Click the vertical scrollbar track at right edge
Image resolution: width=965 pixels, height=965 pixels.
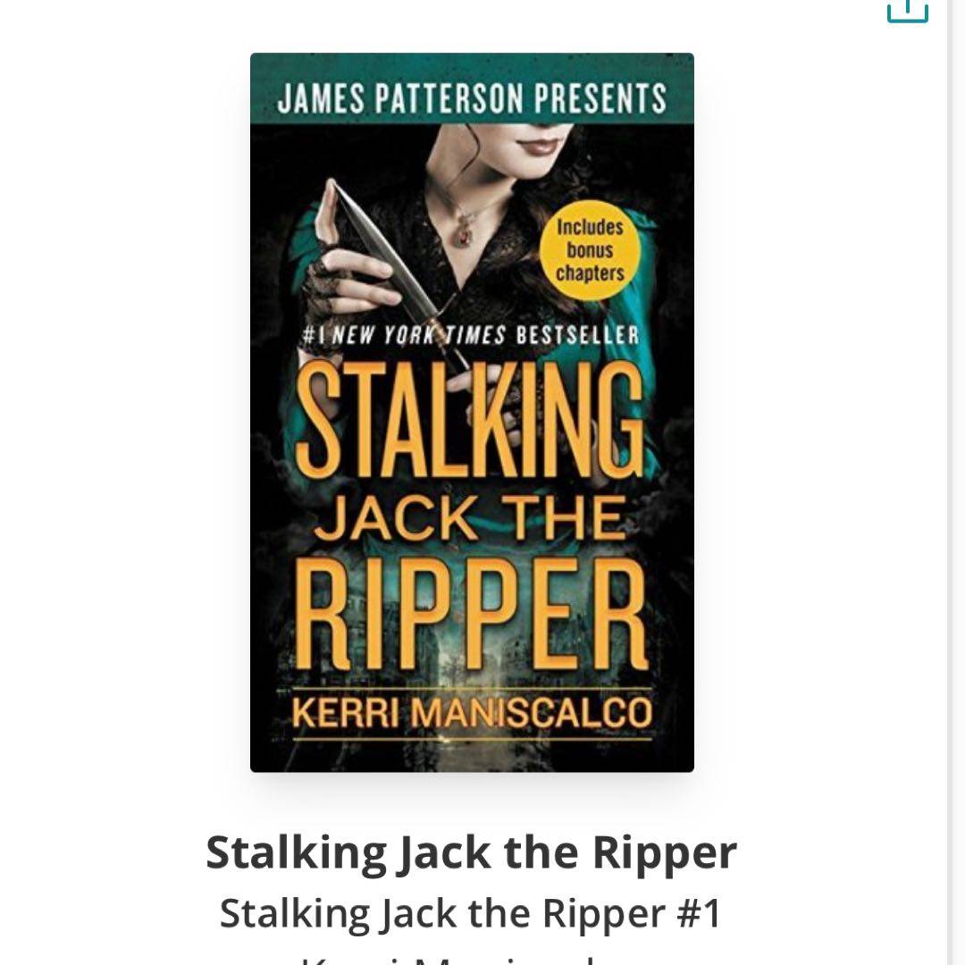pos(956,482)
